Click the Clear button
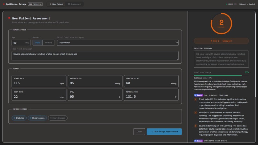The width and height of the screenshot is (258, 145). pos(139,132)
